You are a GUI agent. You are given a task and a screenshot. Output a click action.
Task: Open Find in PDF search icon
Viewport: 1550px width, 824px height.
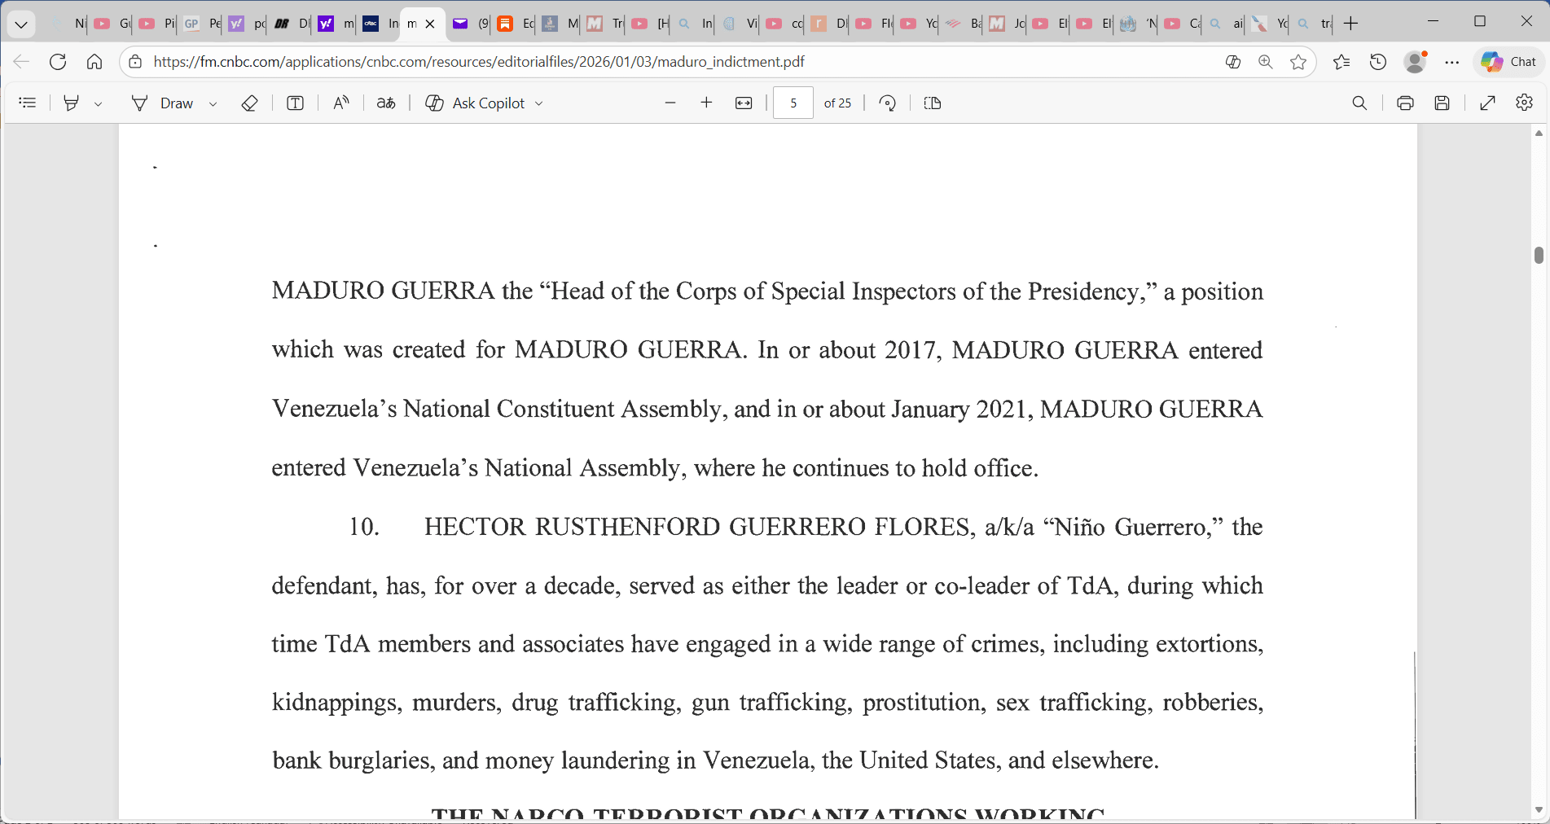click(1359, 103)
